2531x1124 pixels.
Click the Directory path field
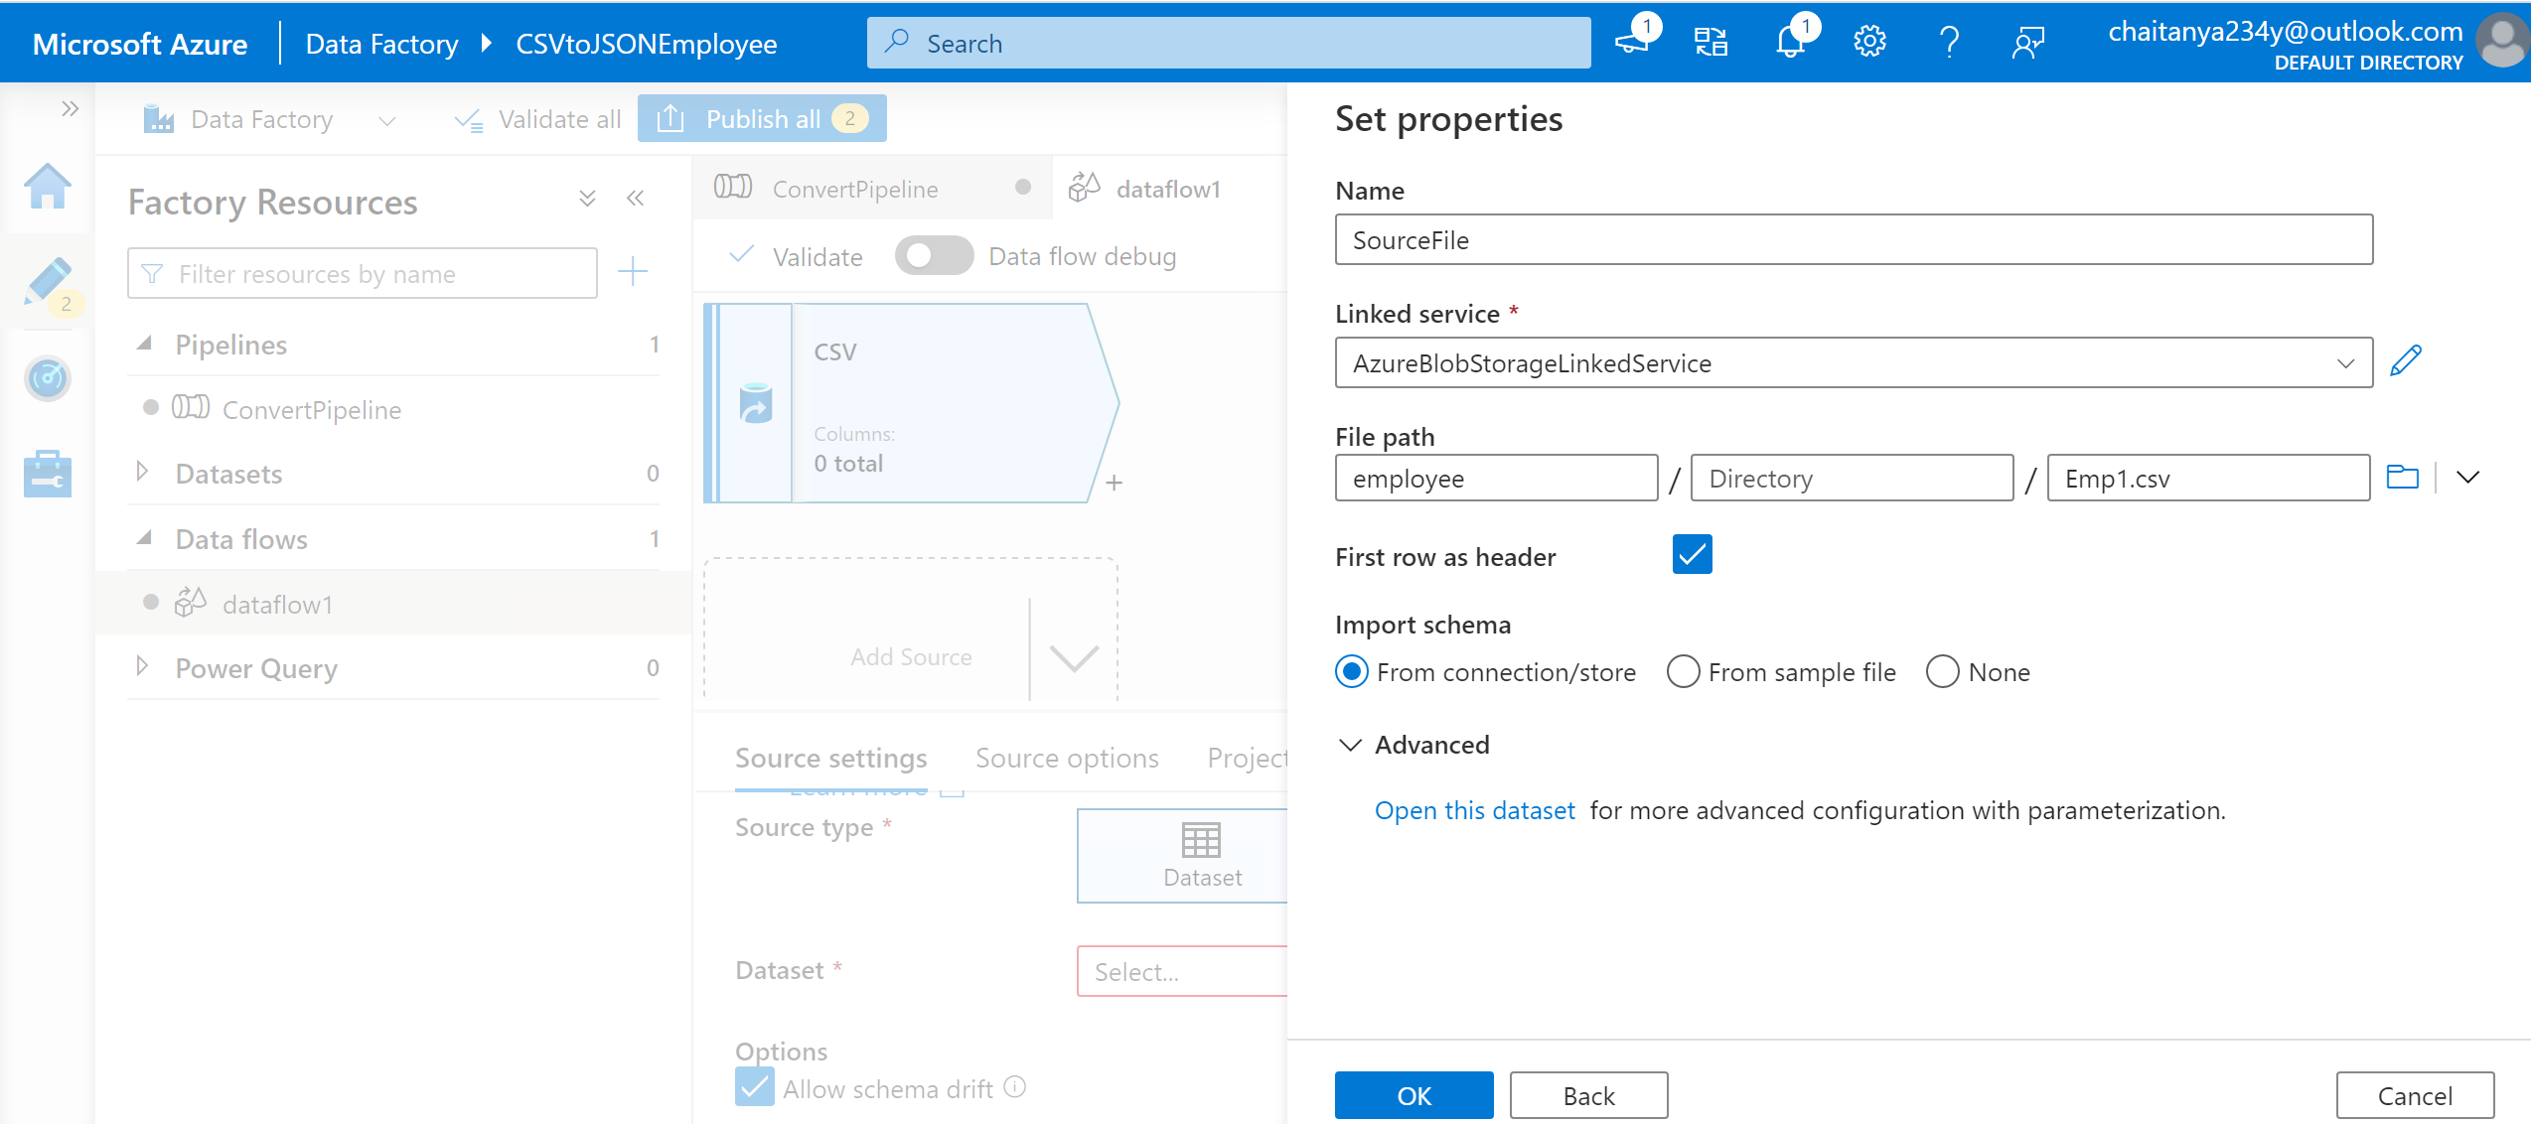[1852, 478]
